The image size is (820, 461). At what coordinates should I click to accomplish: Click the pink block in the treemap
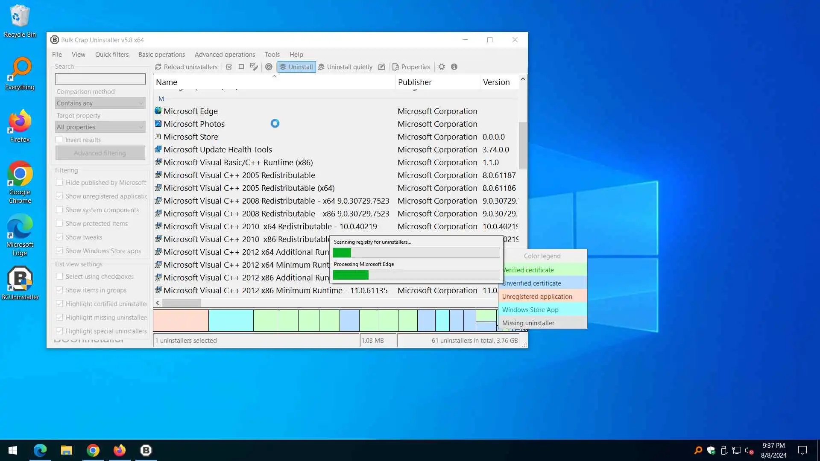click(181, 320)
